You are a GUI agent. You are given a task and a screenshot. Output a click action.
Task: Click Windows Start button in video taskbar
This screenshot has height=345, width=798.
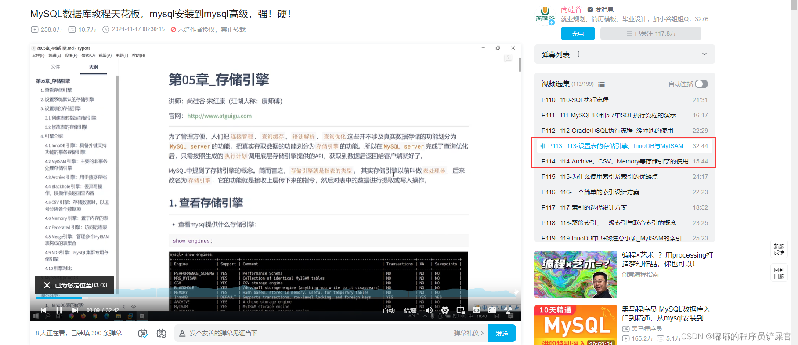pyautogui.click(x=36, y=316)
